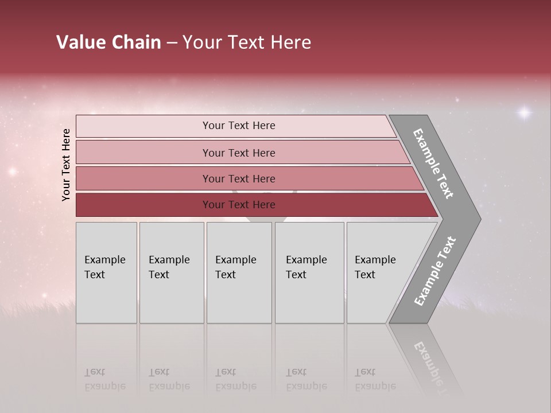Click the dark red fourth bar

click(x=238, y=205)
